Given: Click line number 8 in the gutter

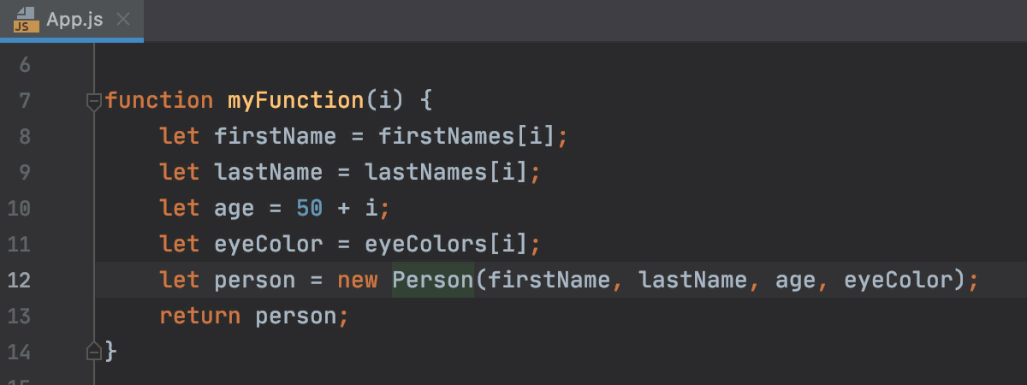Looking at the screenshot, I should (24, 137).
